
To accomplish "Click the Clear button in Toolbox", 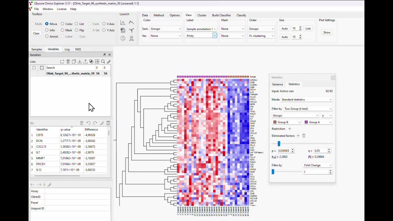I will [36, 33].
